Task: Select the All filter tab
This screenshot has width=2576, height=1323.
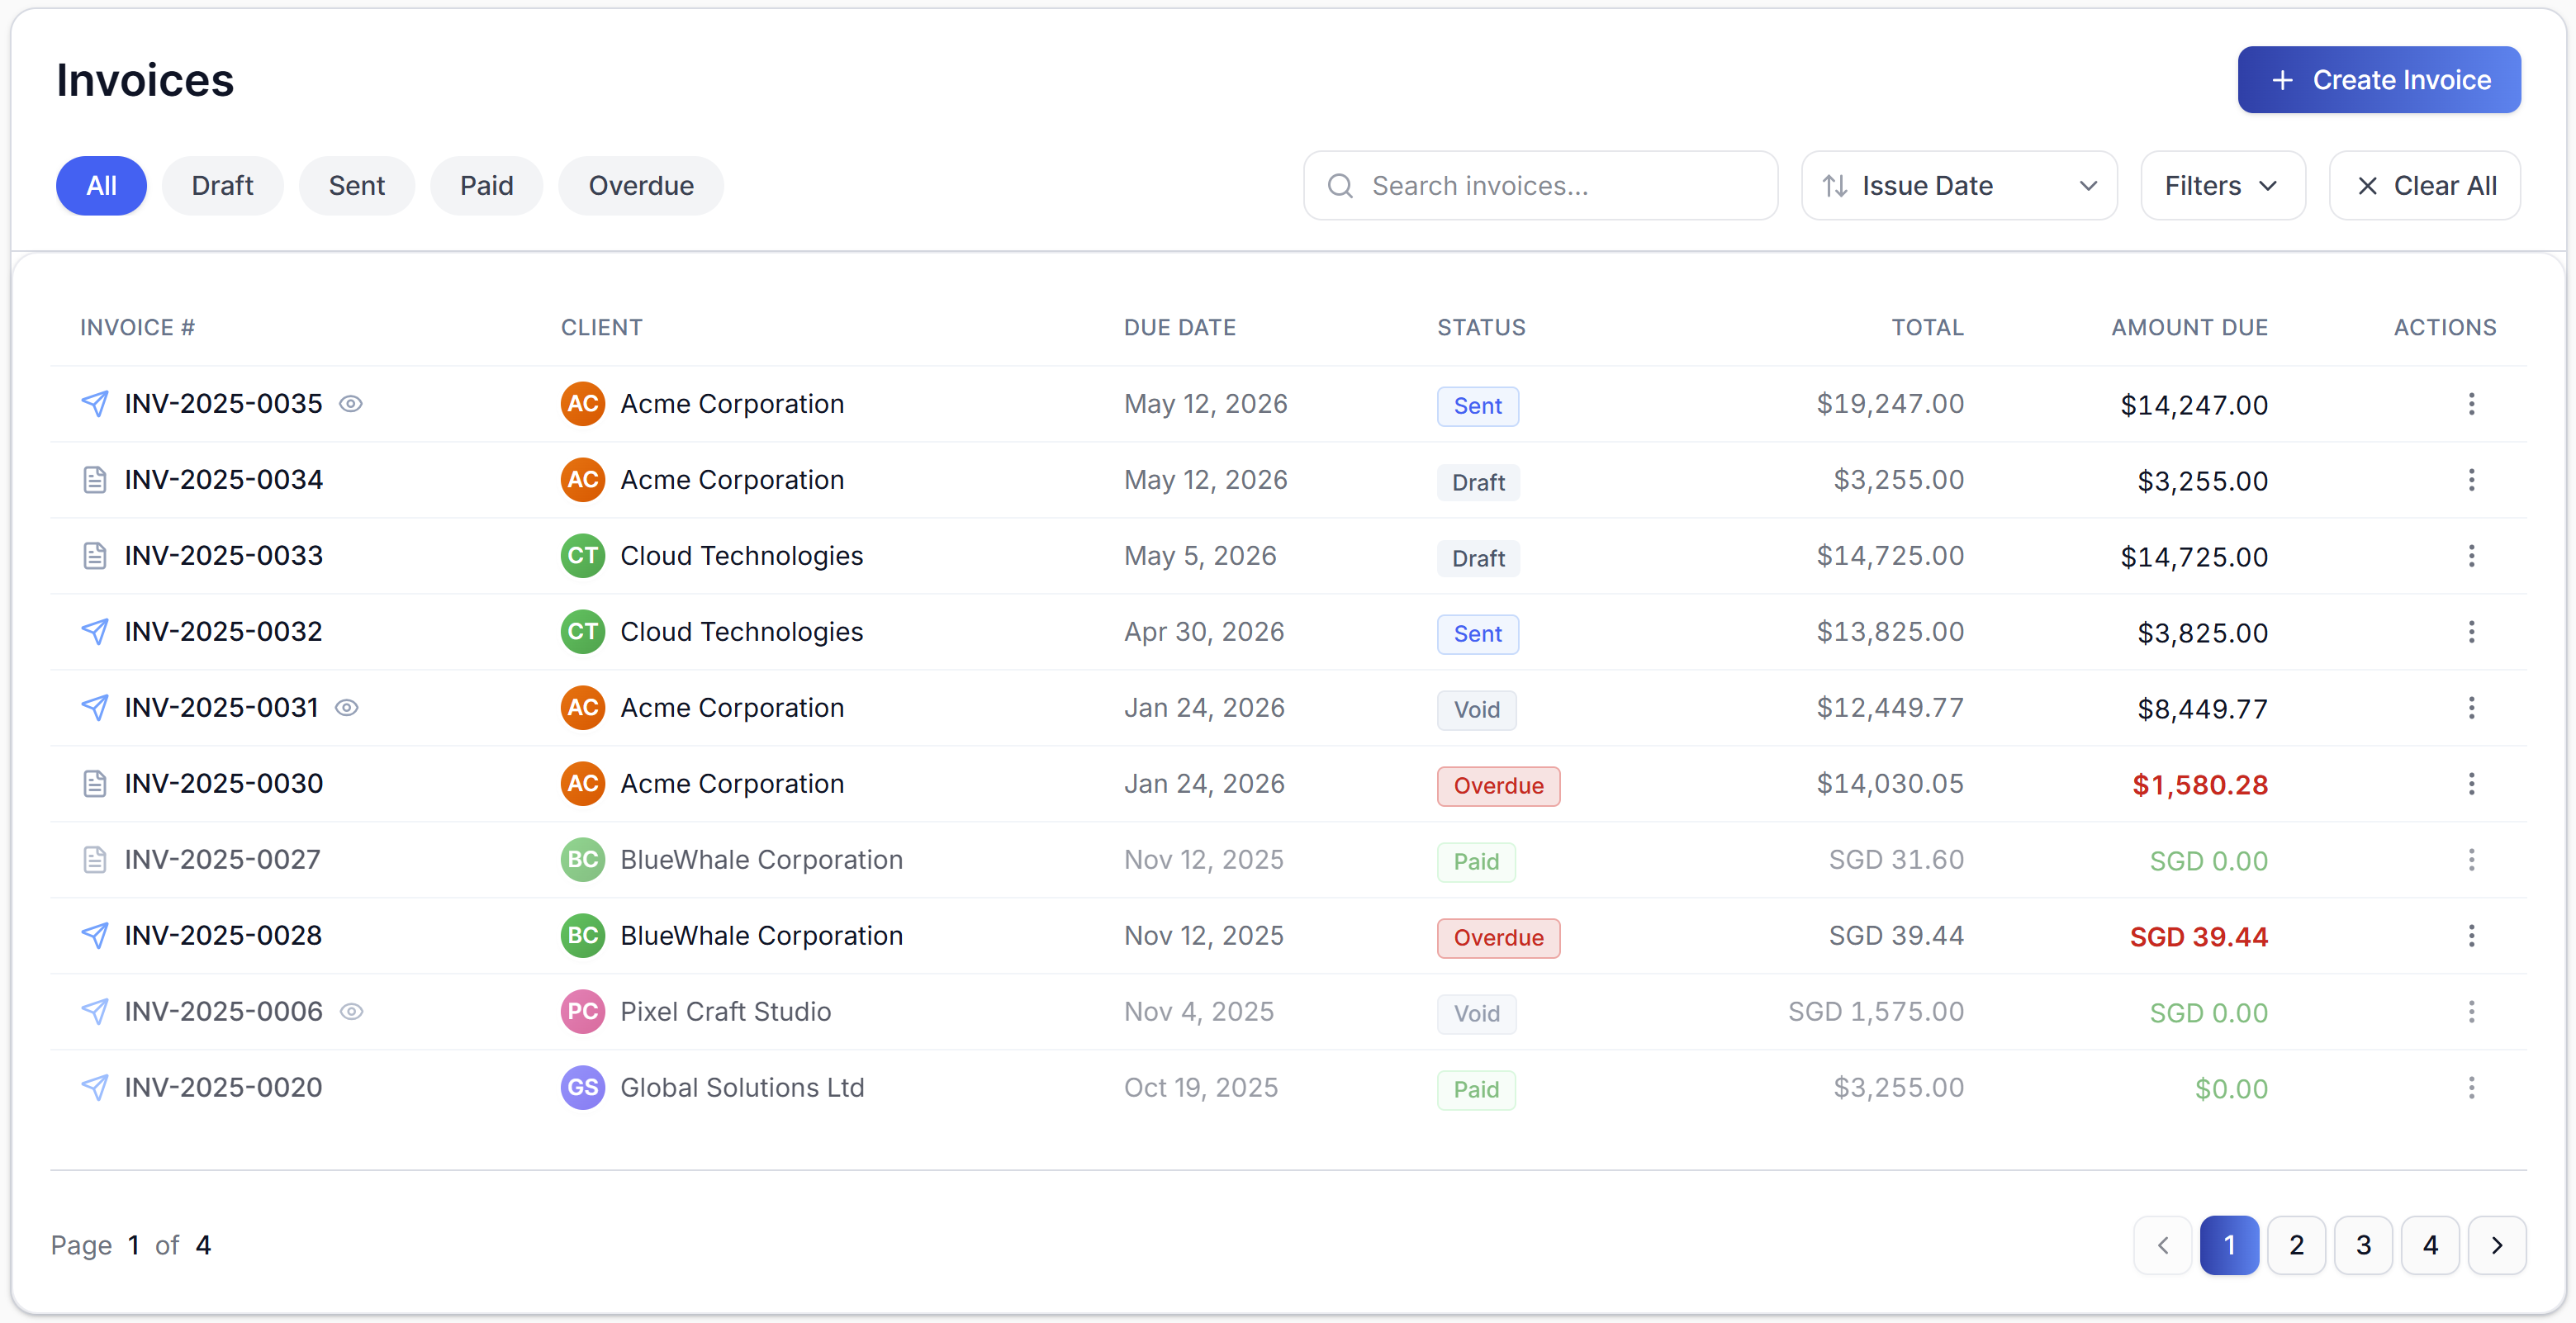Action: coord(102,186)
